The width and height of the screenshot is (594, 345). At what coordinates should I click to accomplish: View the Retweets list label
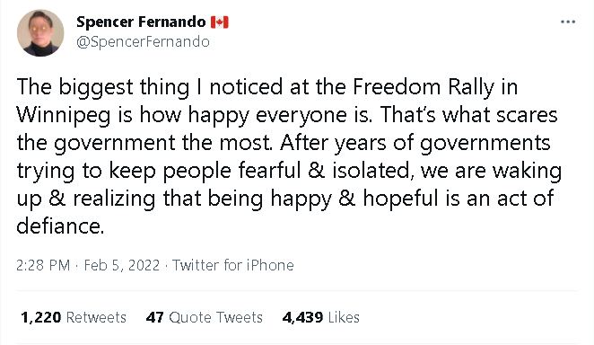point(96,317)
